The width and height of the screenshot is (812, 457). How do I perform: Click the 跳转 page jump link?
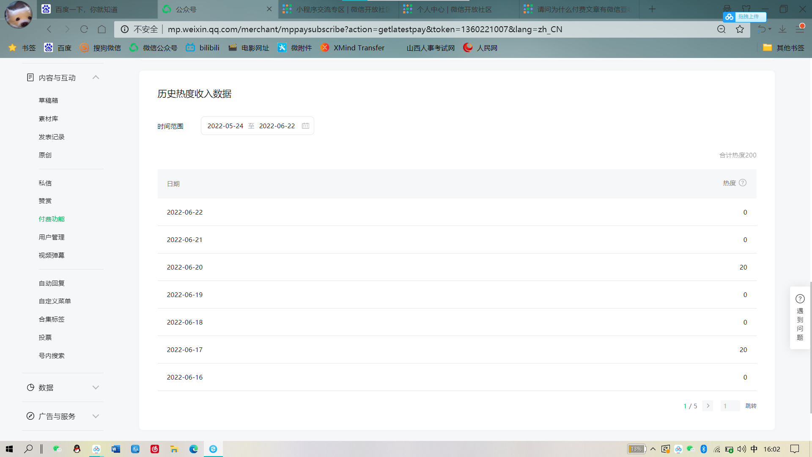751,406
